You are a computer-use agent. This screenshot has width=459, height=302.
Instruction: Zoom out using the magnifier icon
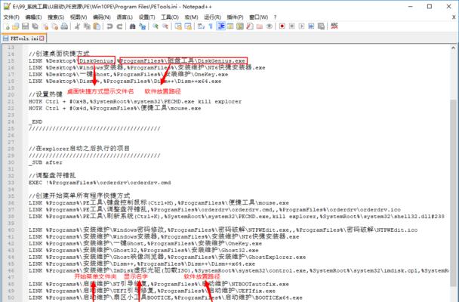coord(165,26)
